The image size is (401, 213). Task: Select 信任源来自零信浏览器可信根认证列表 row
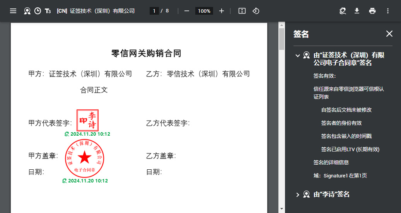349,93
